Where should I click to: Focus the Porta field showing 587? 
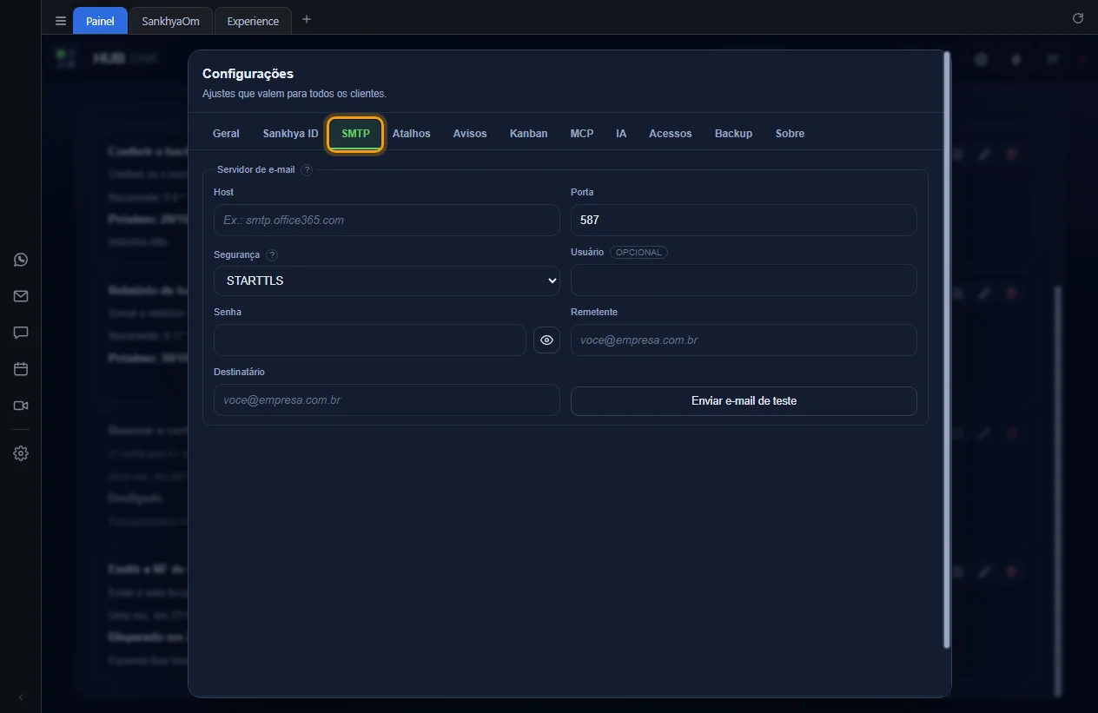744,220
